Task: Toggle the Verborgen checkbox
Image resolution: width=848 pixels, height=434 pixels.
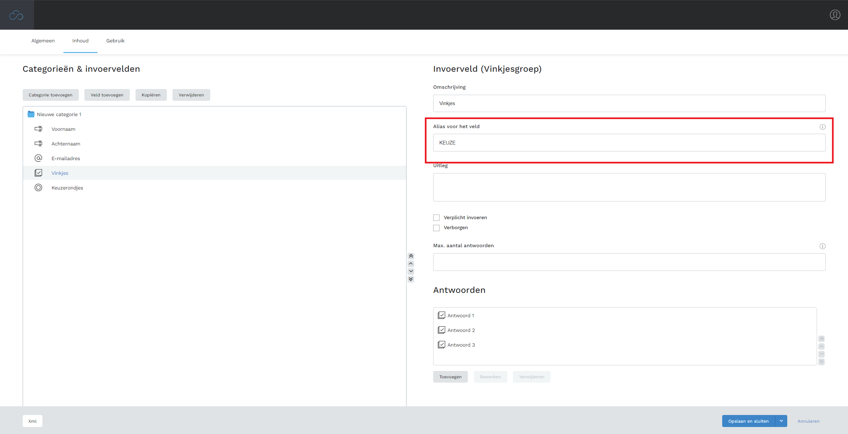Action: click(x=436, y=228)
